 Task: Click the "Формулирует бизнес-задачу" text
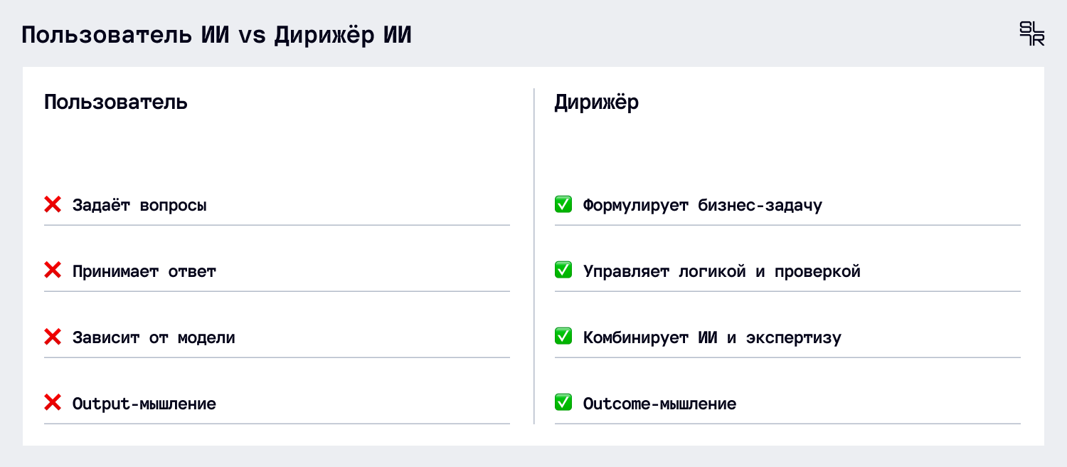click(703, 206)
